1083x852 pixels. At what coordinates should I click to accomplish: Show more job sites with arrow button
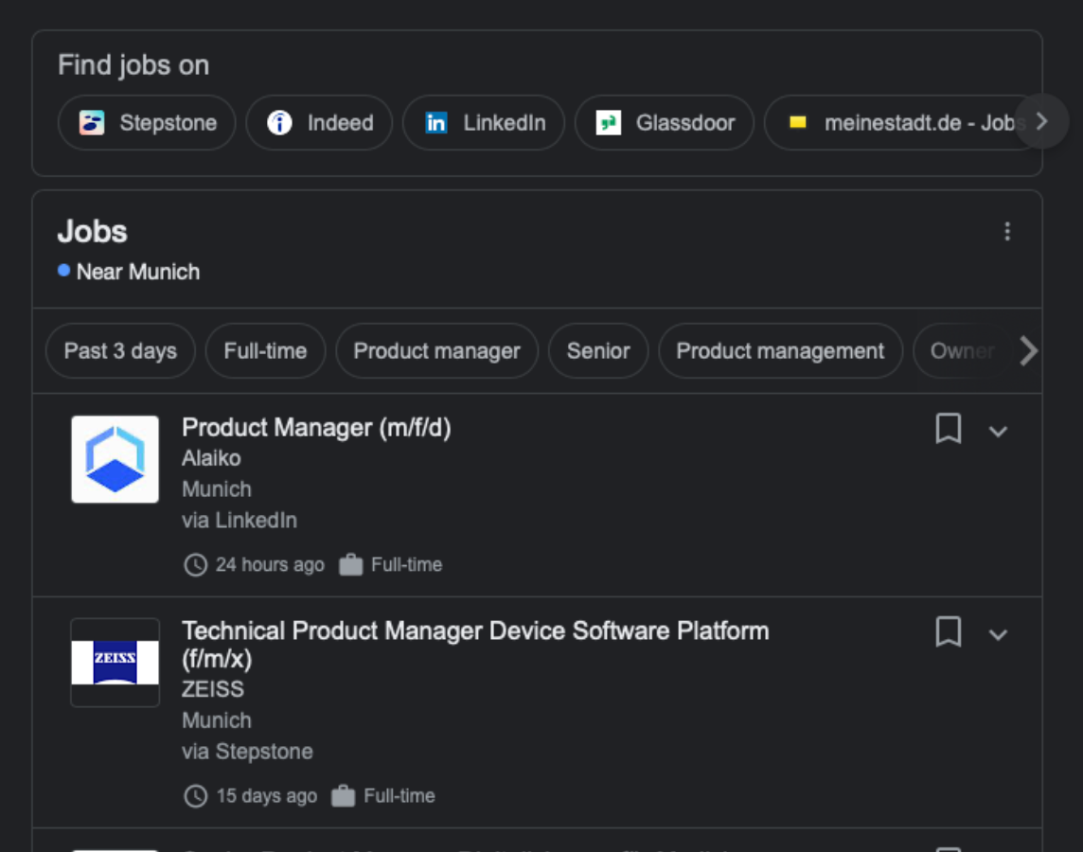(x=1041, y=121)
